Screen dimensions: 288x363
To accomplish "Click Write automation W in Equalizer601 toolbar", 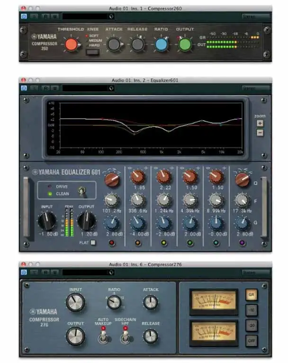I will pyautogui.click(x=55, y=88).
